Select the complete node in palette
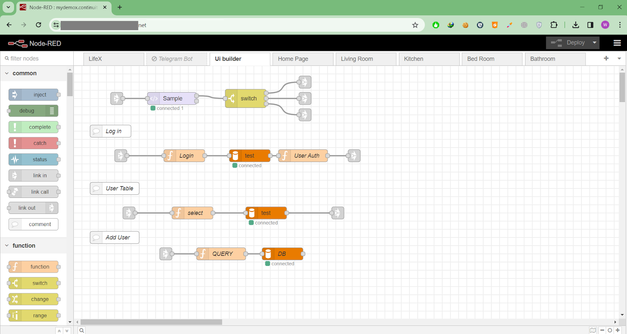The width and height of the screenshot is (627, 334). [x=33, y=127]
